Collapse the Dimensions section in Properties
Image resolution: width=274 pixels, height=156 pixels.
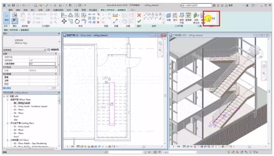coord(56,67)
